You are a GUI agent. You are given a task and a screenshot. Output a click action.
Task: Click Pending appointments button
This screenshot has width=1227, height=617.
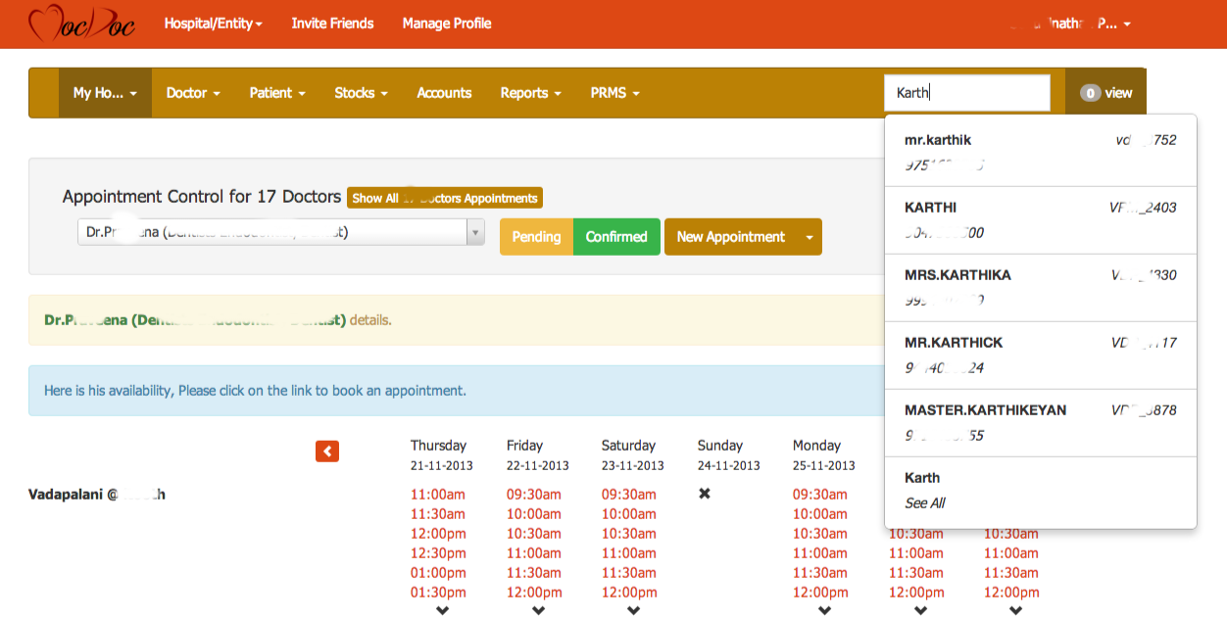click(x=536, y=237)
